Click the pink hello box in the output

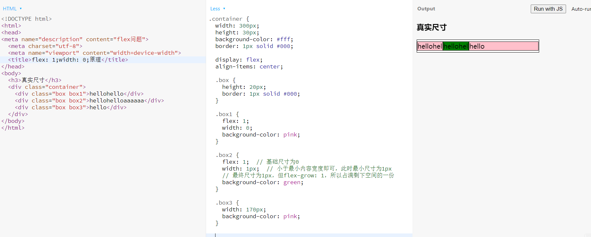[x=504, y=46]
